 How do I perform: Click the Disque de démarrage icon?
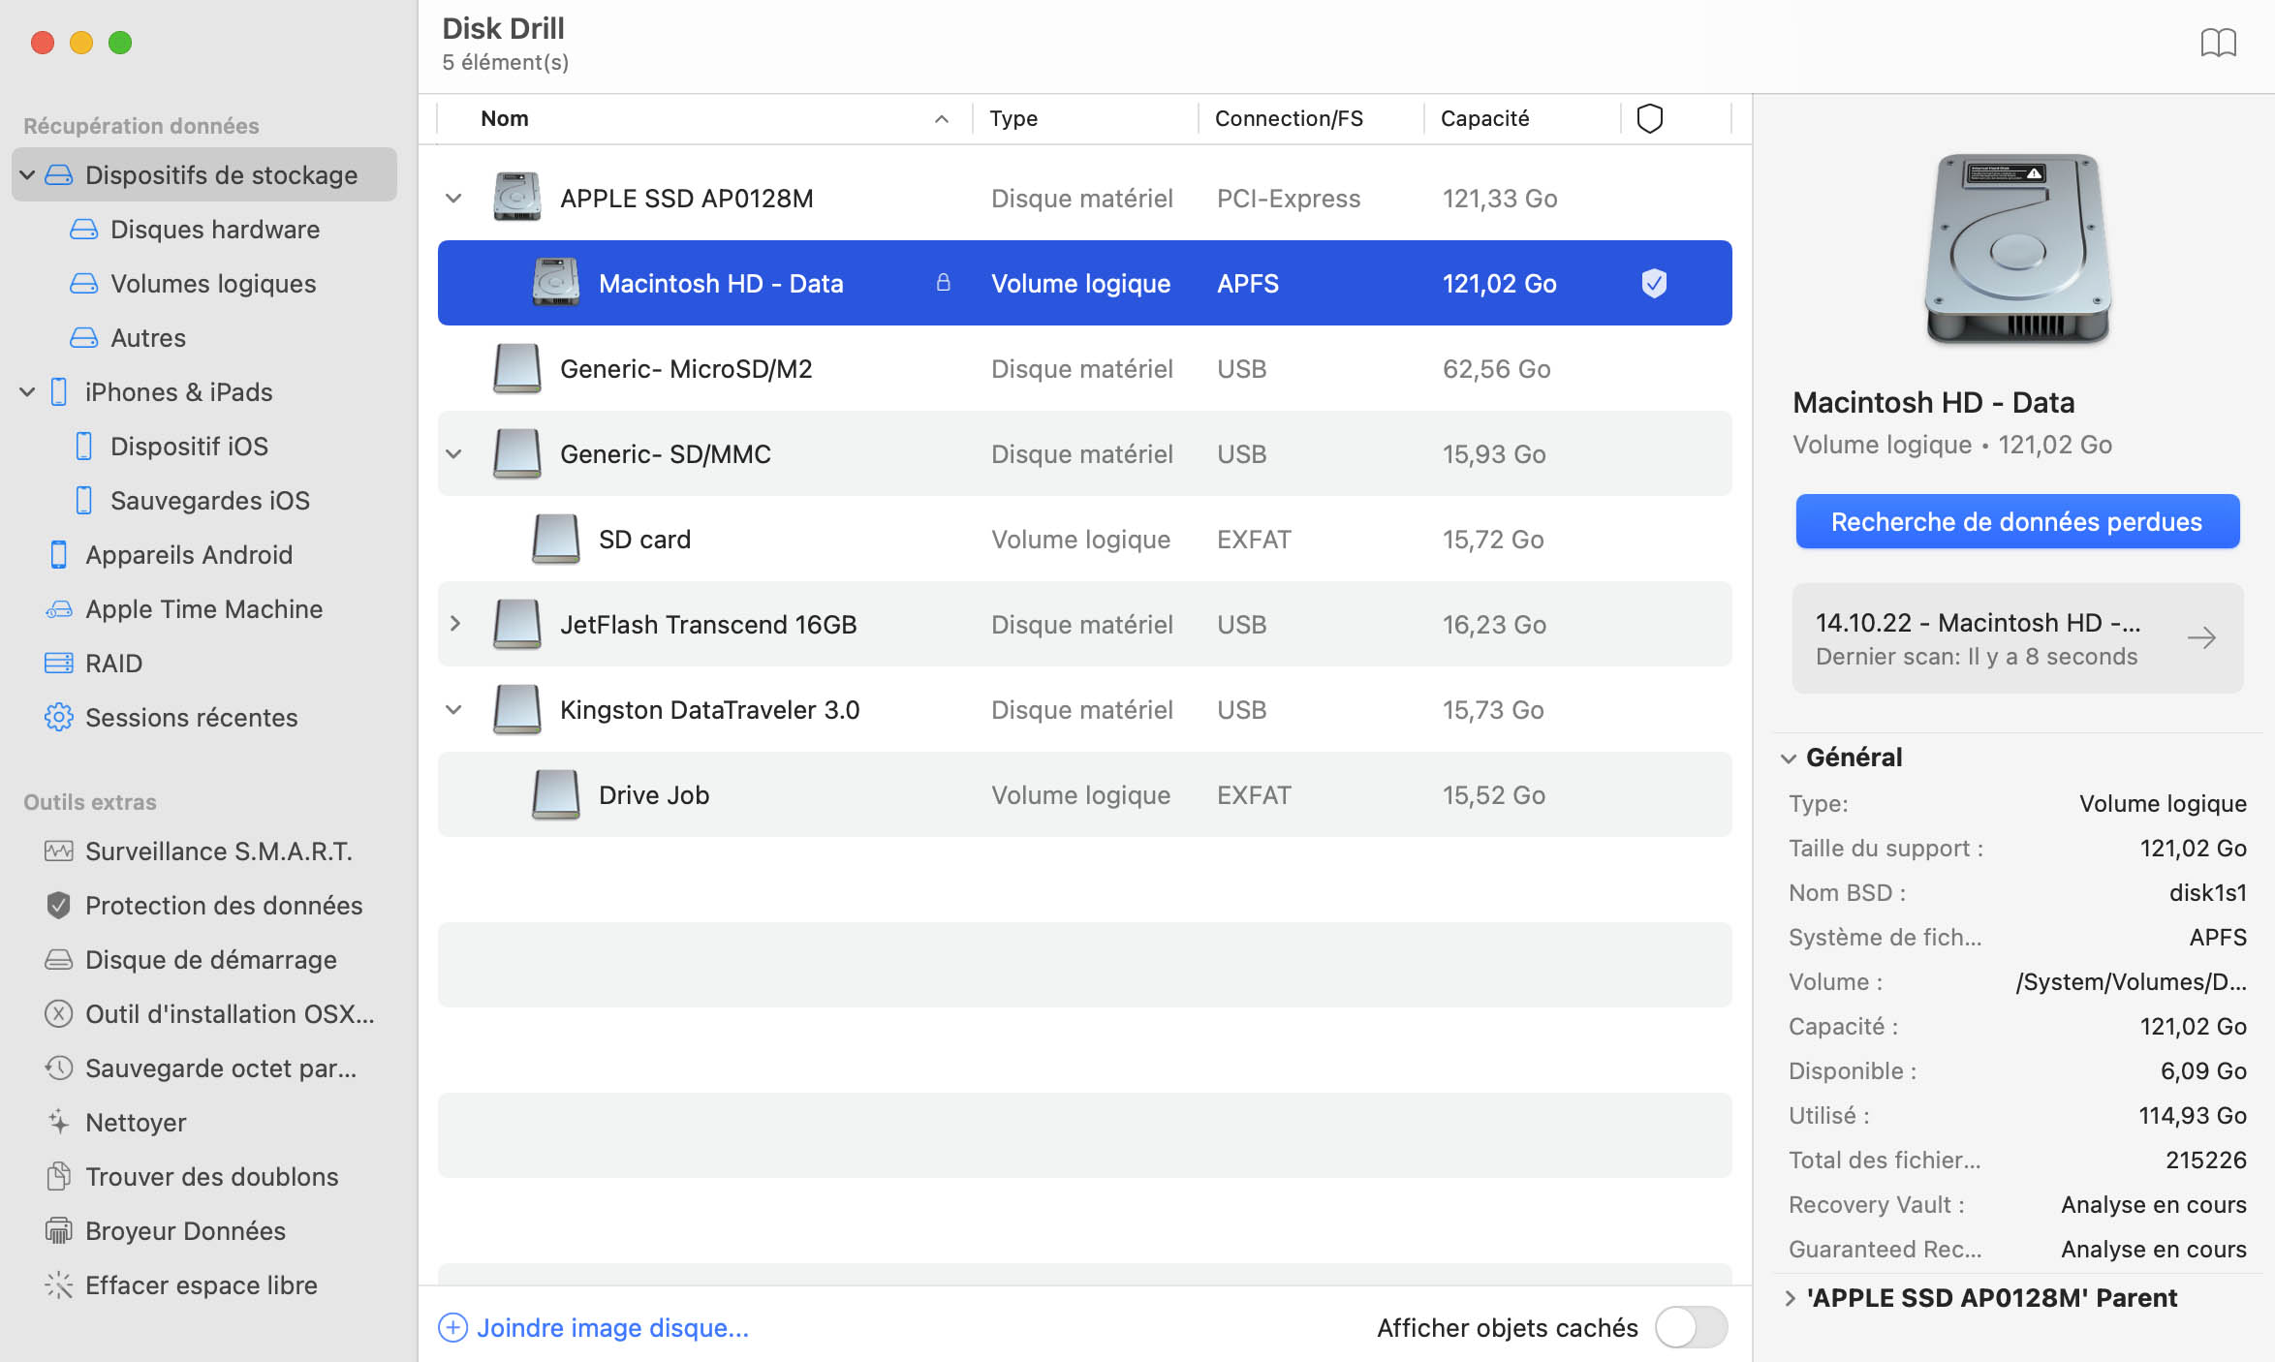57,957
